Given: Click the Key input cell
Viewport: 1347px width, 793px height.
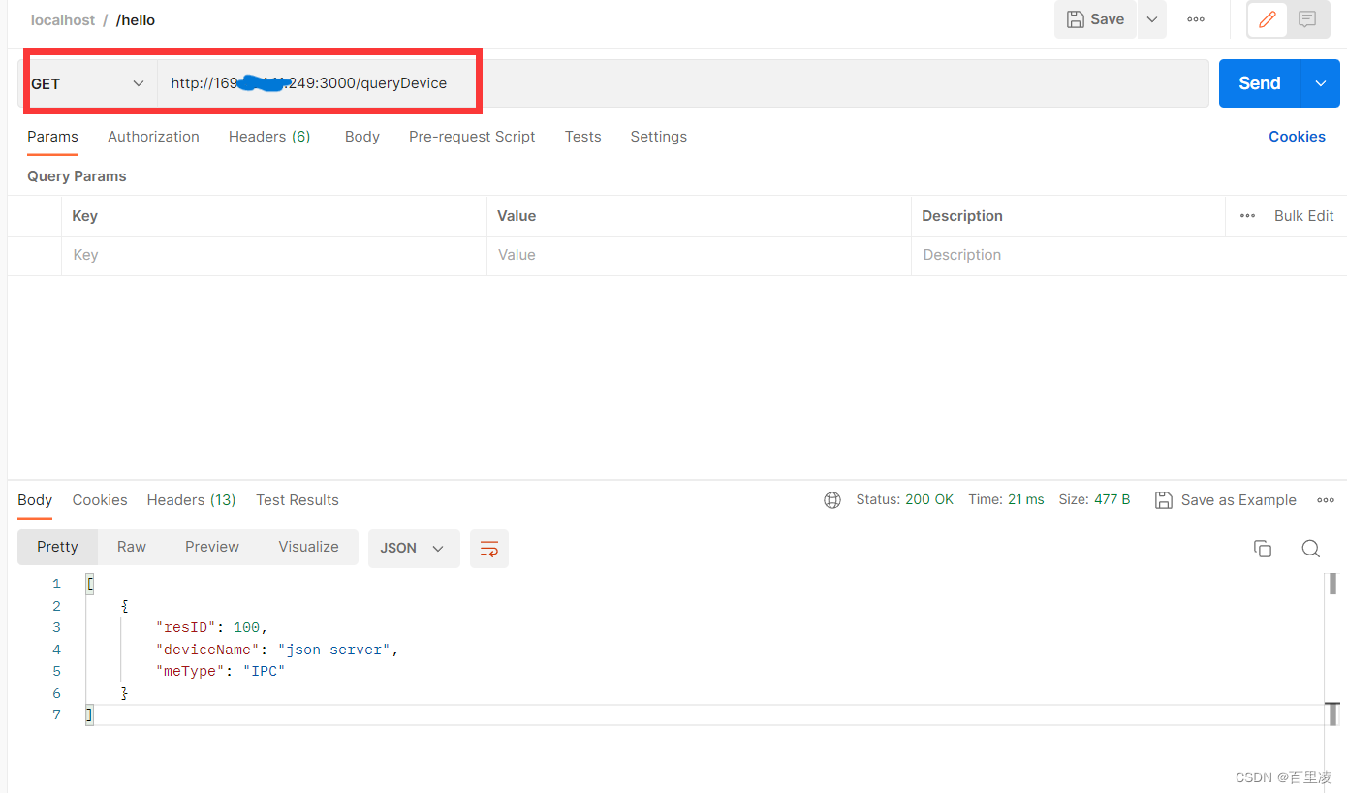Looking at the screenshot, I should pyautogui.click(x=274, y=256).
